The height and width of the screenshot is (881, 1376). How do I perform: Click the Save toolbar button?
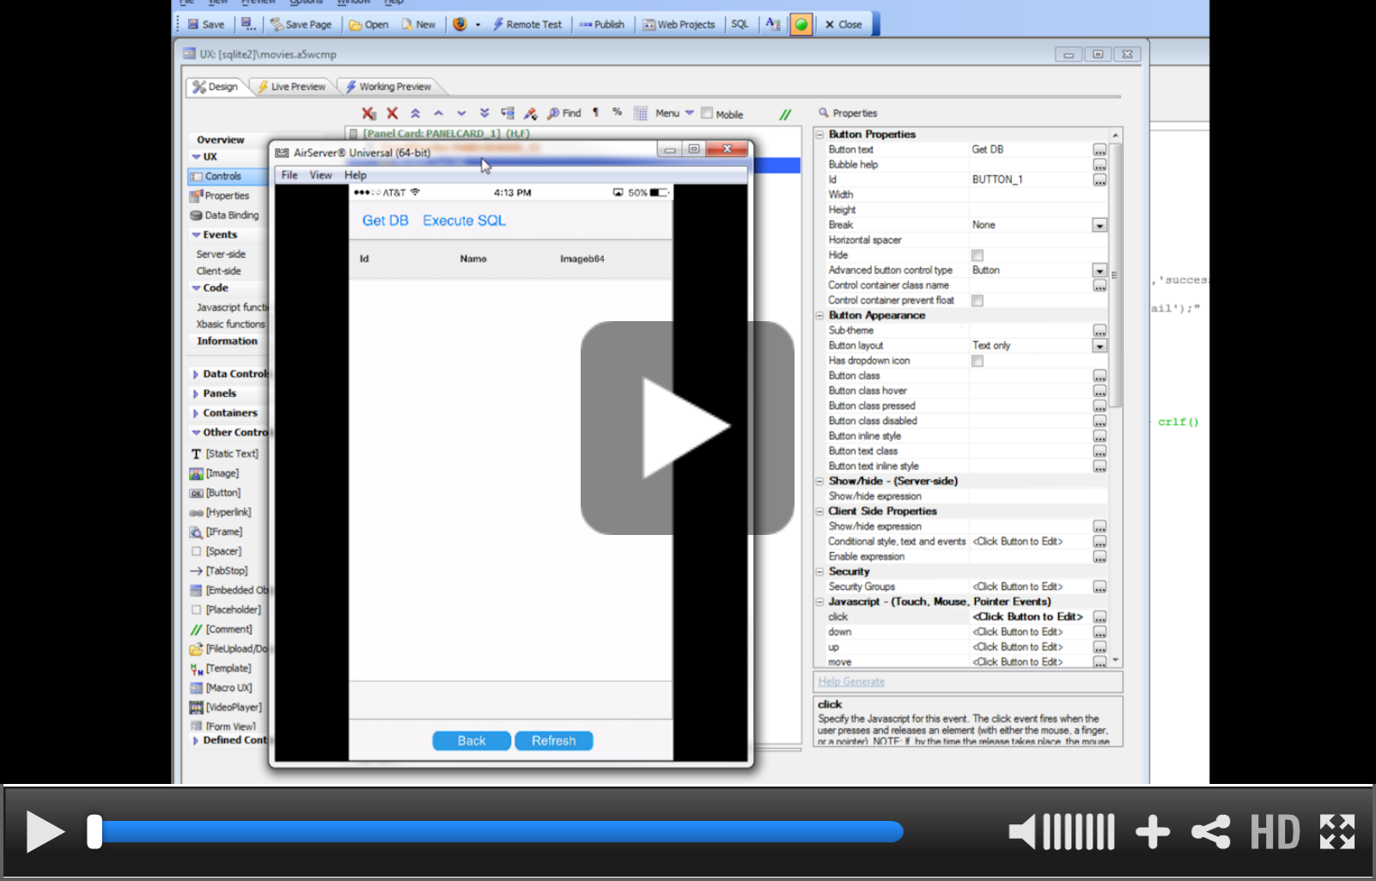206,24
